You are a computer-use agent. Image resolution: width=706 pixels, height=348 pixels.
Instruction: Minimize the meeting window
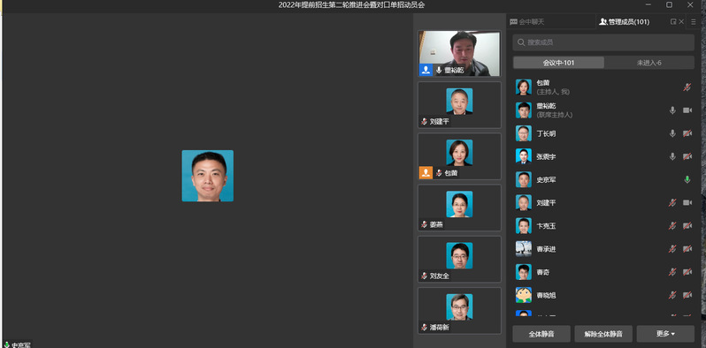648,5
